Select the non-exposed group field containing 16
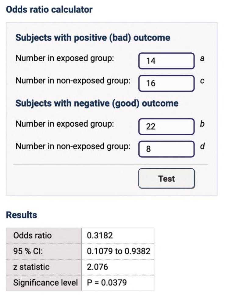 click(x=166, y=83)
